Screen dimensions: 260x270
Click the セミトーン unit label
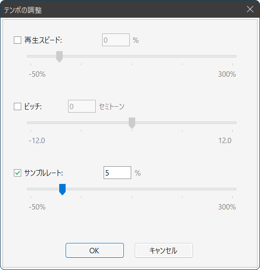tap(111, 106)
